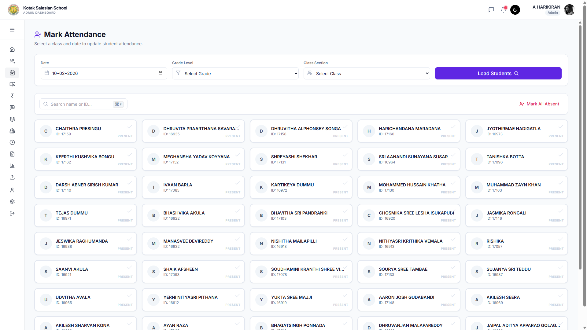Viewport: 587px width, 330px height.
Task: Select the students people icon in sidebar
Action: [12, 61]
